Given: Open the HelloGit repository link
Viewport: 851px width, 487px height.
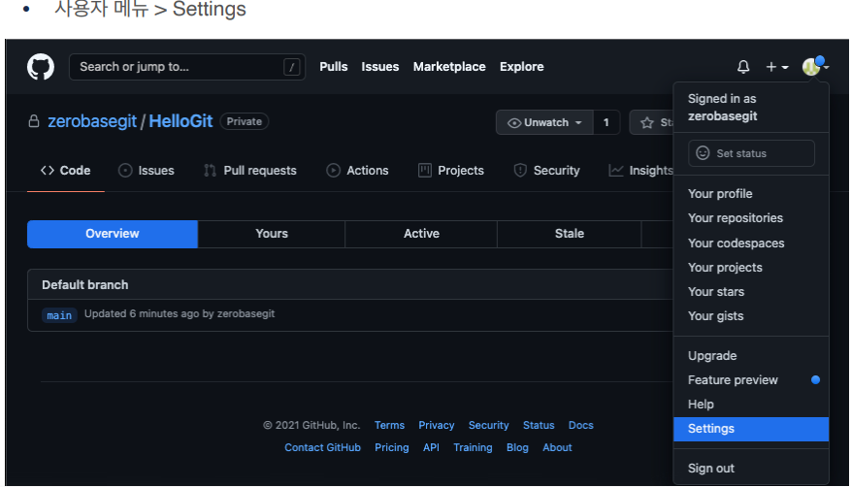Looking at the screenshot, I should tap(180, 121).
